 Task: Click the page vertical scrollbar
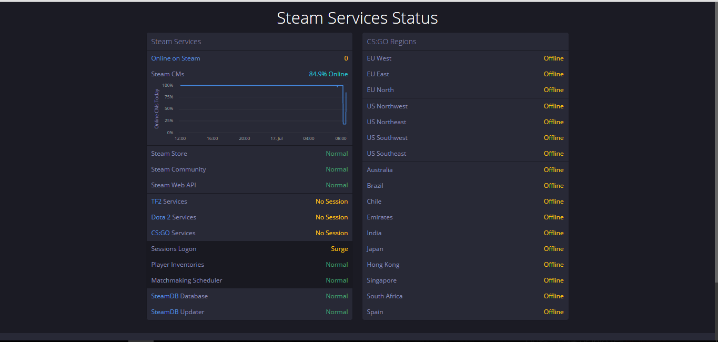[716, 142]
